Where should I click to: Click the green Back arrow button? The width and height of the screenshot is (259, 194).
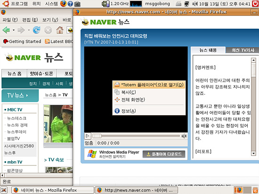[x=6, y=30]
